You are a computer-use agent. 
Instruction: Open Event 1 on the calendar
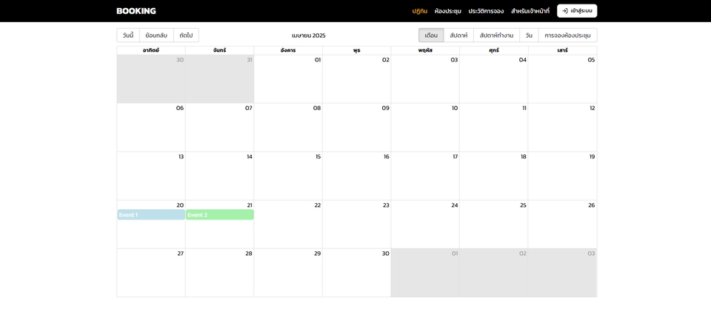[x=151, y=215]
